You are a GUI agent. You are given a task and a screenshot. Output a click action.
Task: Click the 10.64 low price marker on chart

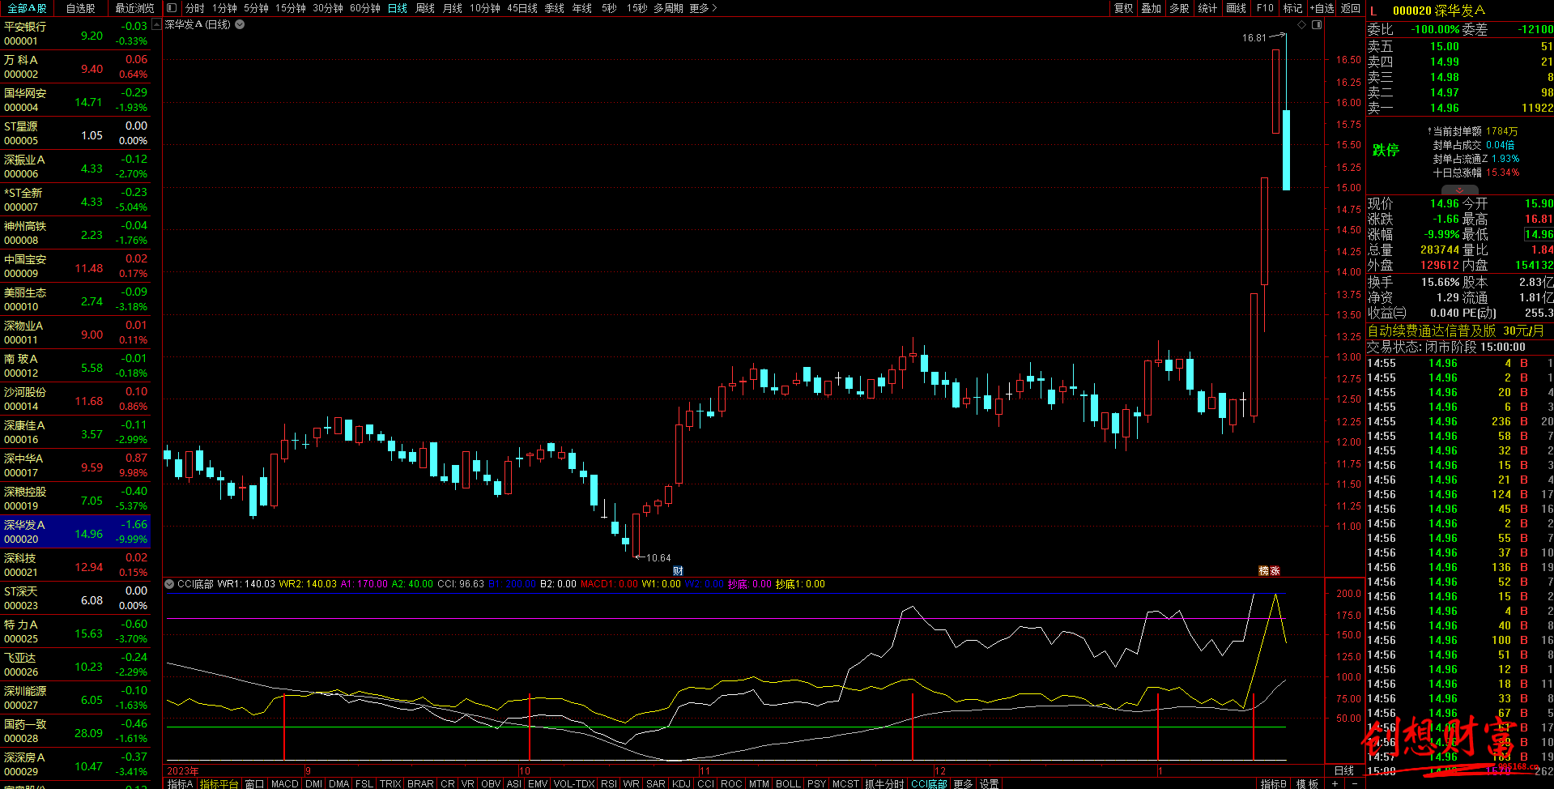click(658, 557)
